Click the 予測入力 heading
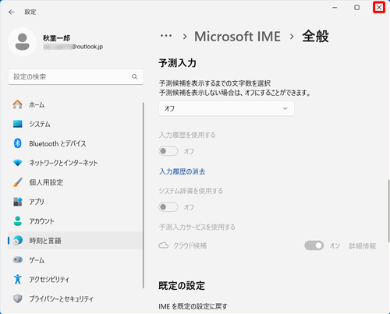This screenshot has height=314, width=390. coord(178,63)
